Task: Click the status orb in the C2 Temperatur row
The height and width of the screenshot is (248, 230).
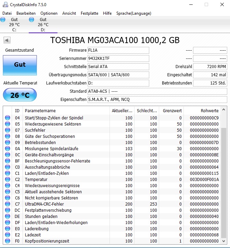Action: click(x=8, y=180)
